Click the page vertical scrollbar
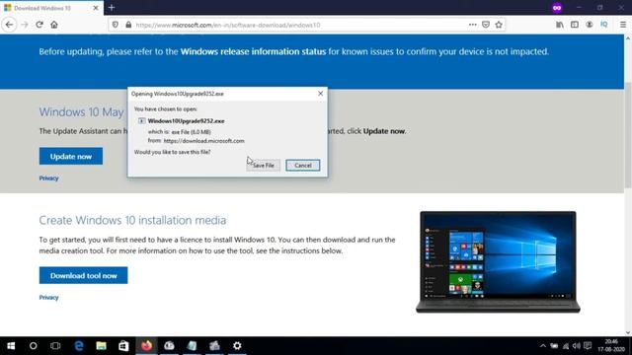 (628, 135)
